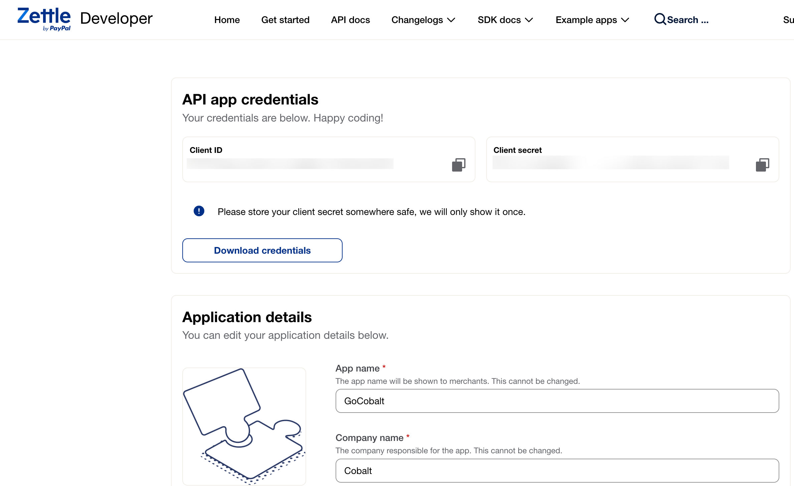This screenshot has width=794, height=486.
Task: Click the blue info alert icon
Action: tap(199, 211)
